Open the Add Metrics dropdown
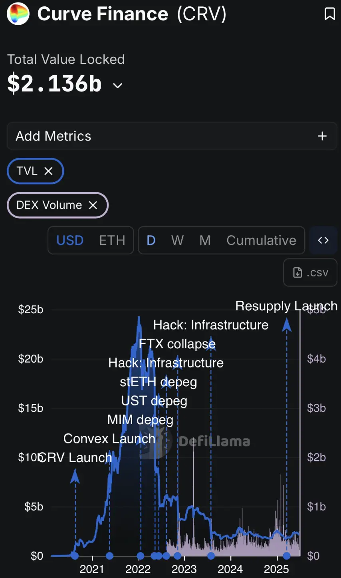The height and width of the screenshot is (578, 341). point(172,136)
